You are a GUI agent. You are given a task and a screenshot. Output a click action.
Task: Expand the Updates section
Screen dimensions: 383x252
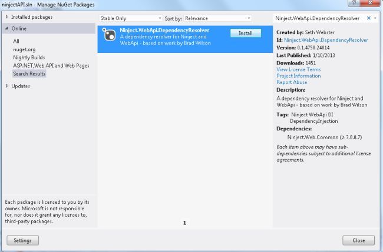tap(7, 86)
